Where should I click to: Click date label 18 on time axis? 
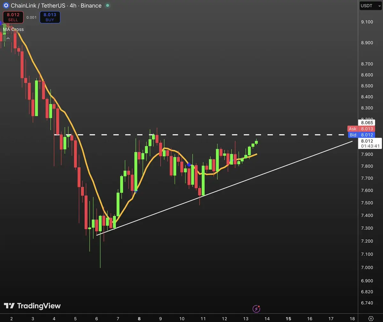[x=352, y=318]
